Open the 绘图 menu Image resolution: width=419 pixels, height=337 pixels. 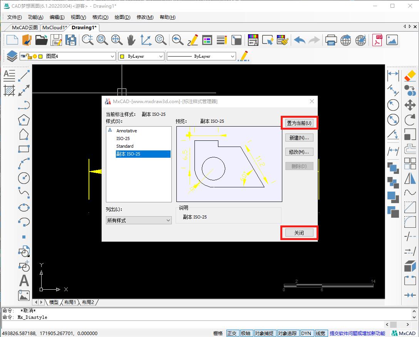pos(122,17)
